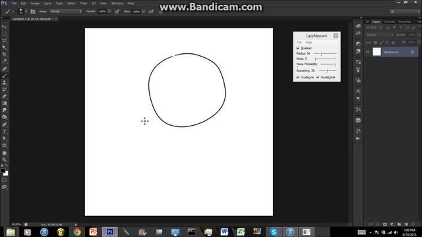This screenshot has height=237, width=422.
Task: Open the Flow slider dropdown arrow
Action: click(x=144, y=12)
